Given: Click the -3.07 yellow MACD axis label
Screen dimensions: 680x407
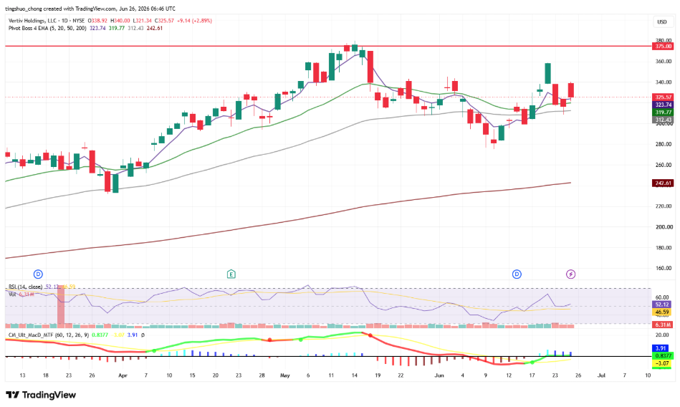Looking at the screenshot, I should point(662,363).
